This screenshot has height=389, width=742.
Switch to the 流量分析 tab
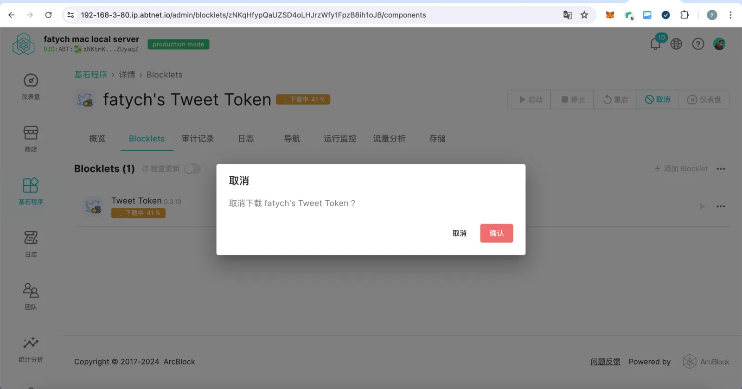(390, 139)
